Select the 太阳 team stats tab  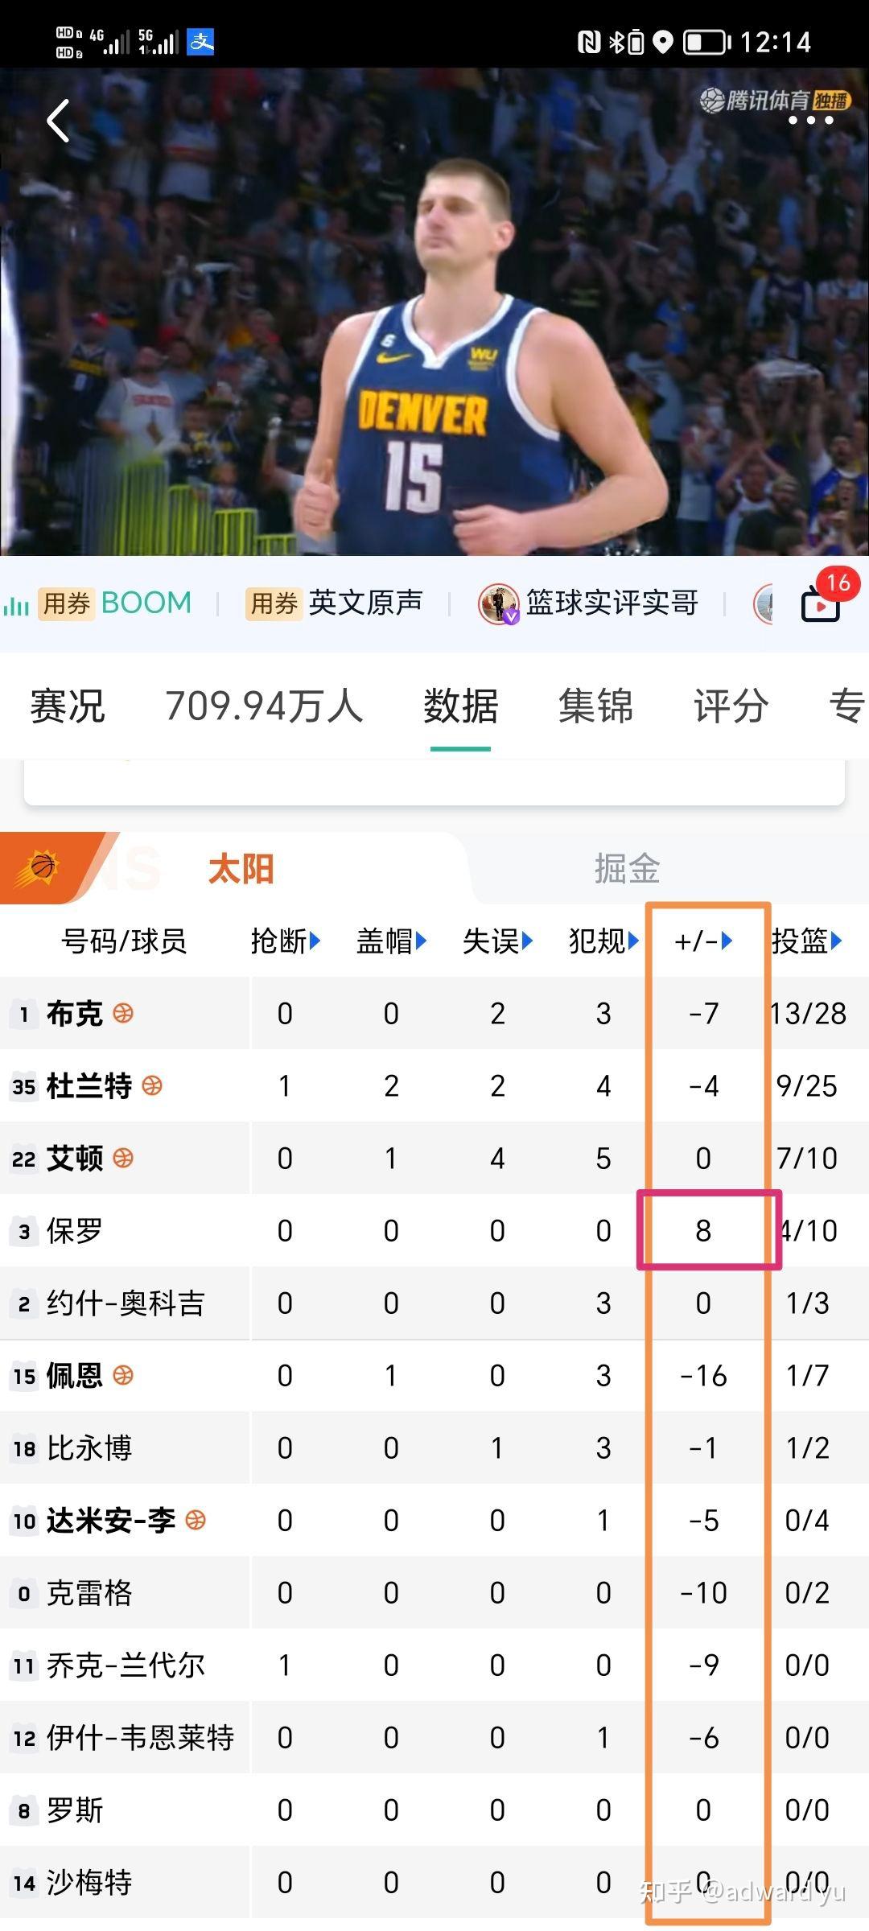[241, 869]
